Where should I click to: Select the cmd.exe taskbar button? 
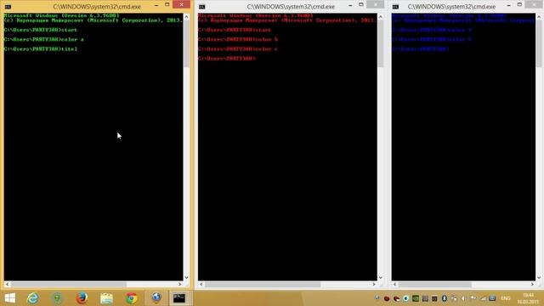click(x=179, y=298)
